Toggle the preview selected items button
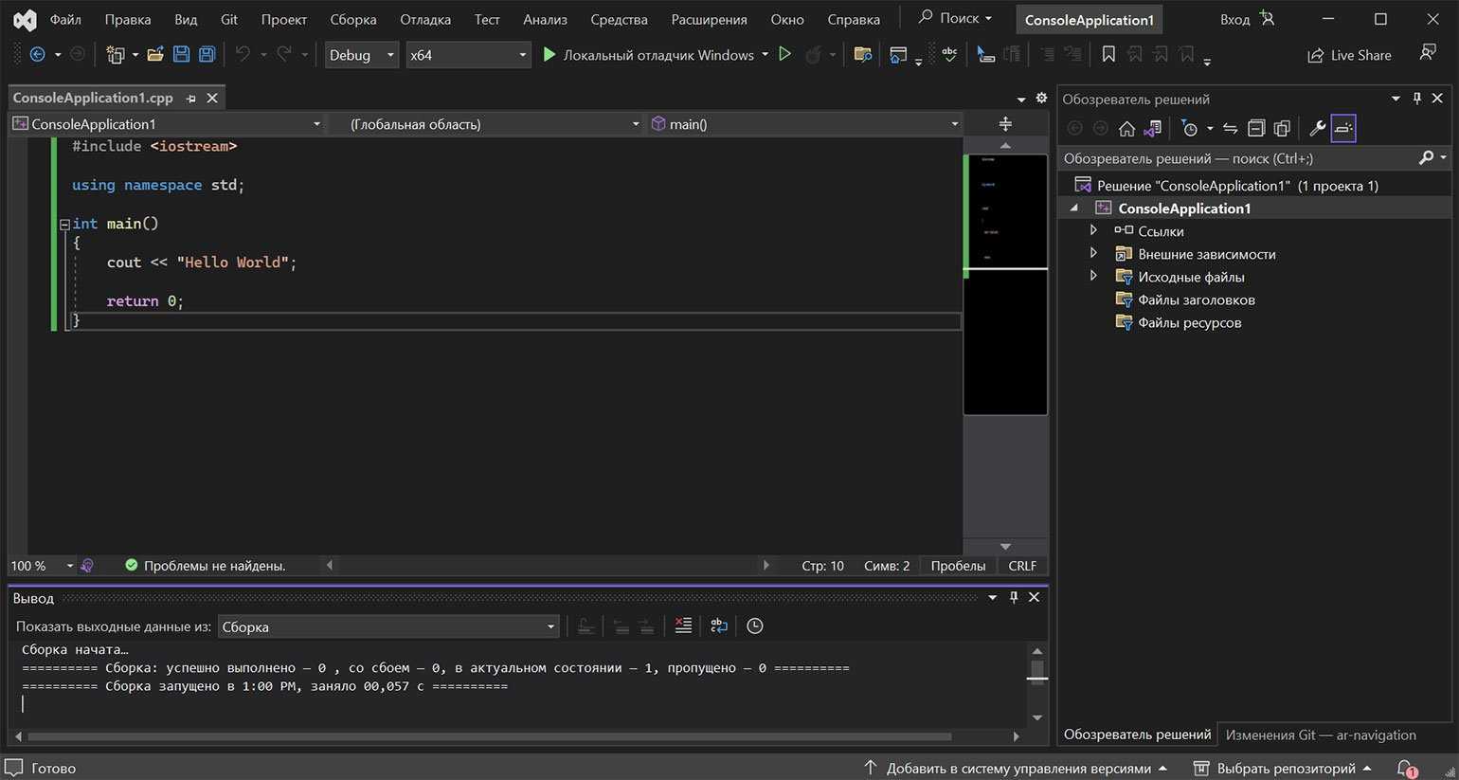 pos(1343,128)
